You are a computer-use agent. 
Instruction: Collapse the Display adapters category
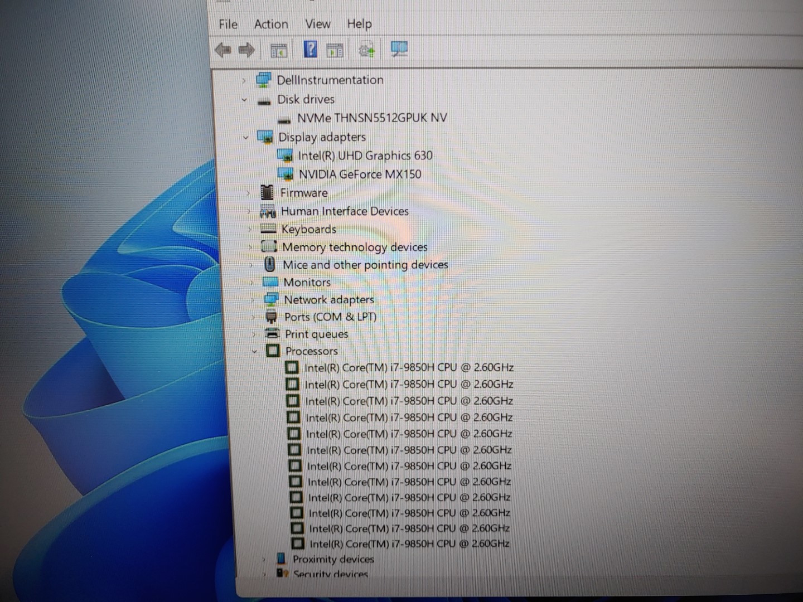click(x=245, y=137)
